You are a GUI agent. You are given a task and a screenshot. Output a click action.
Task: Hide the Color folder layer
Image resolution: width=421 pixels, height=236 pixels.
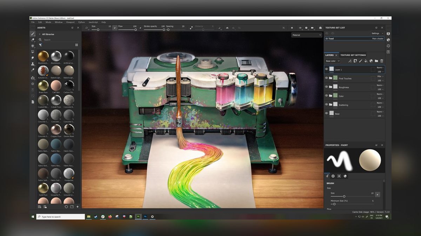(x=327, y=95)
